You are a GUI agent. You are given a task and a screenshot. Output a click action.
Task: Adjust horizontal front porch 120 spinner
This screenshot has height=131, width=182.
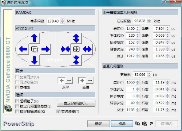138,36
